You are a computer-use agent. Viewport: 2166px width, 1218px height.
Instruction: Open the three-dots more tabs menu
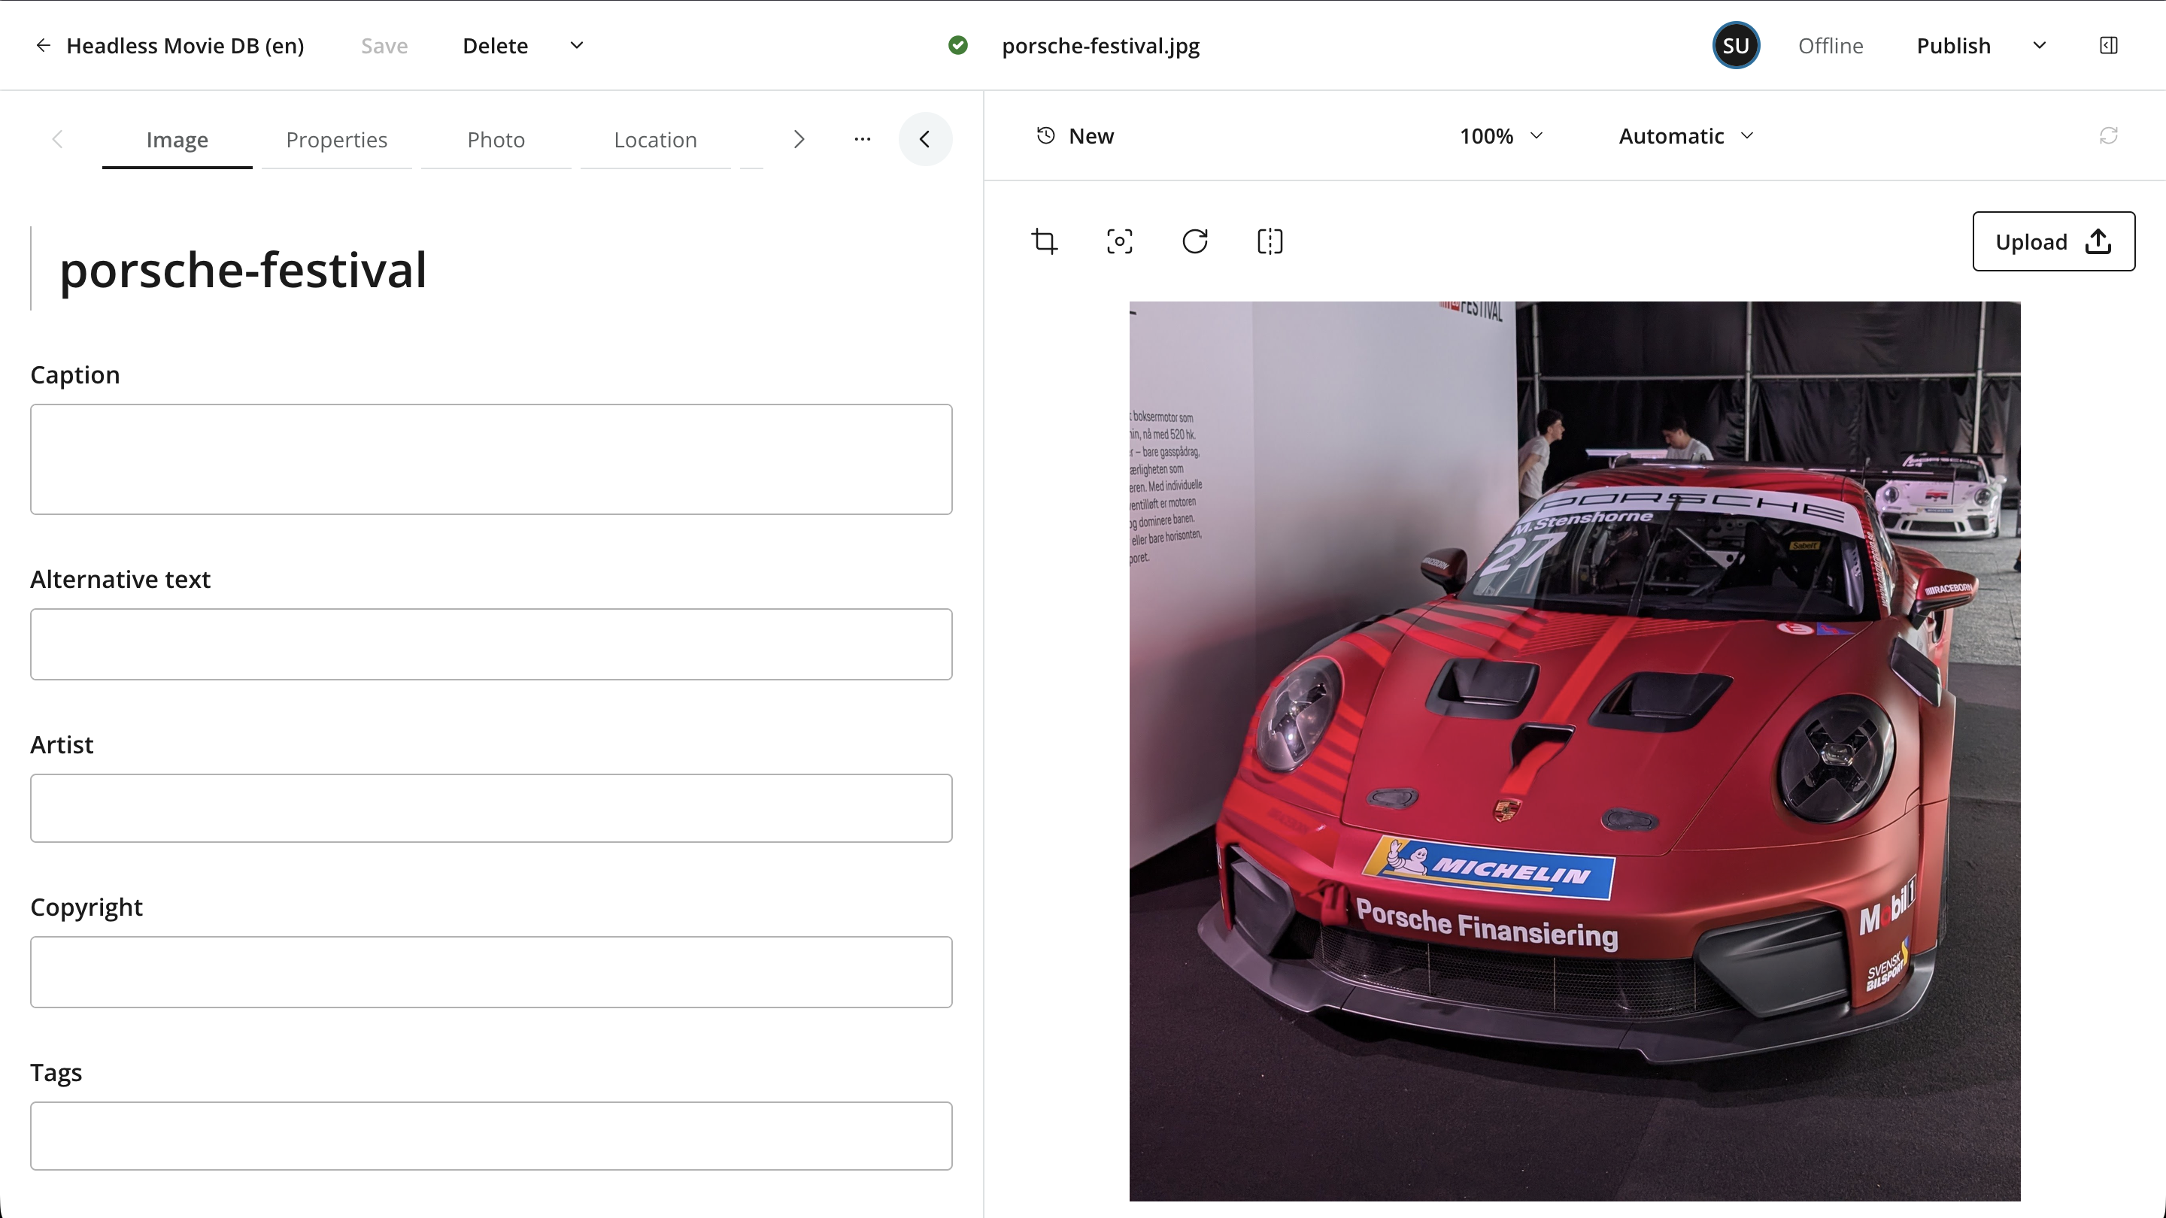[x=862, y=140]
